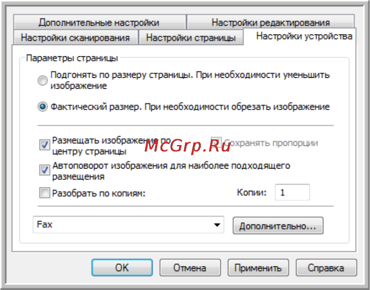The width and height of the screenshot is (370, 290).
Task: Click the Параметры страницы group label
Action: 72,58
